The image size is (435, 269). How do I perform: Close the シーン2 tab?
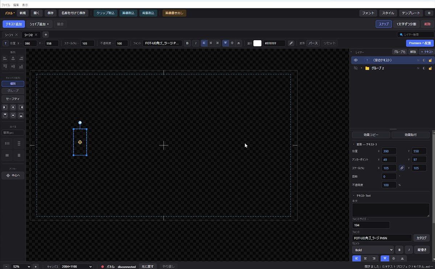37,35
